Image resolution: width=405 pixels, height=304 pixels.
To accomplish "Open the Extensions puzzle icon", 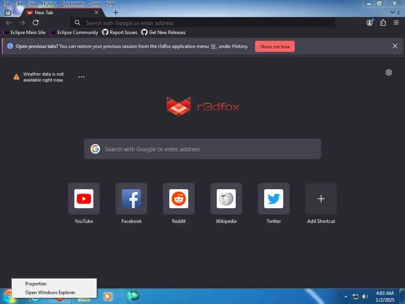I will coord(383,23).
